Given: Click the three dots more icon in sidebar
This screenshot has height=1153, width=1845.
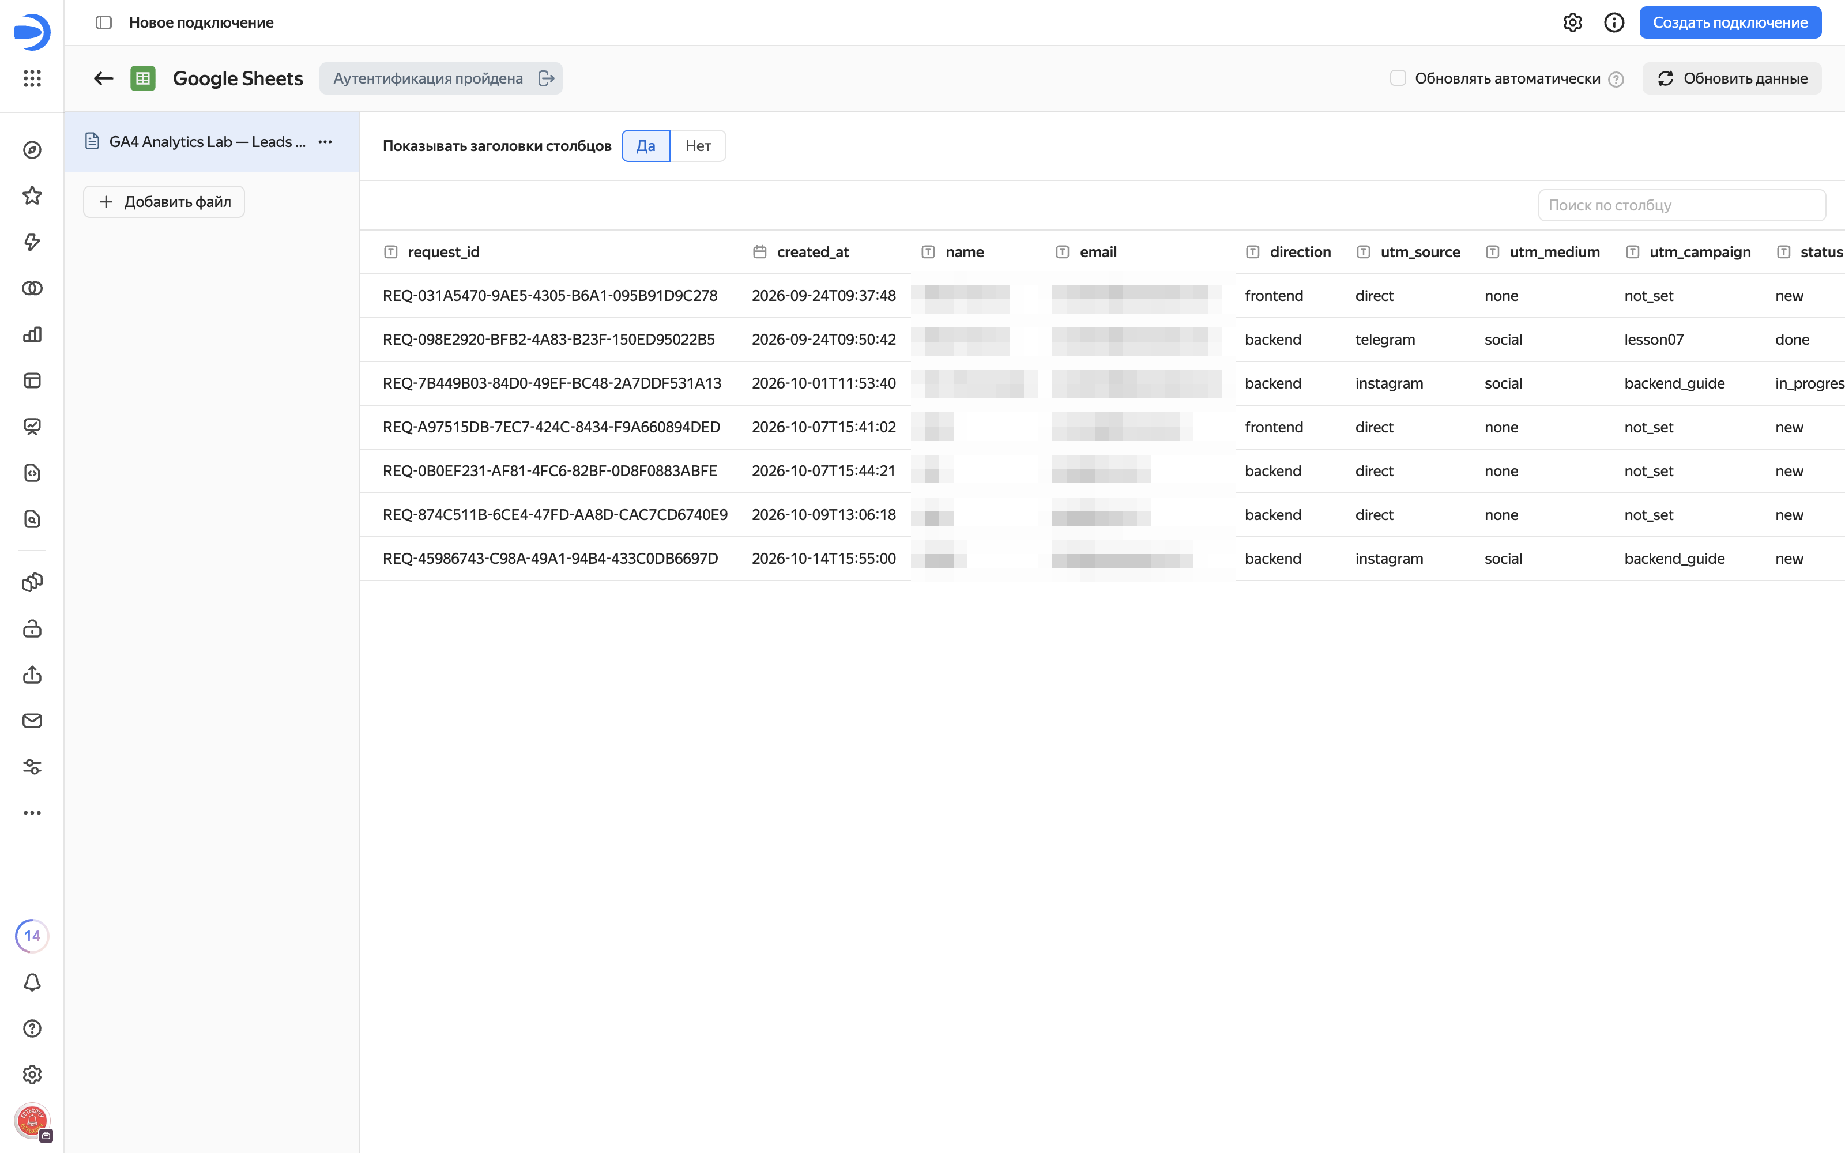Looking at the screenshot, I should coord(32,813).
